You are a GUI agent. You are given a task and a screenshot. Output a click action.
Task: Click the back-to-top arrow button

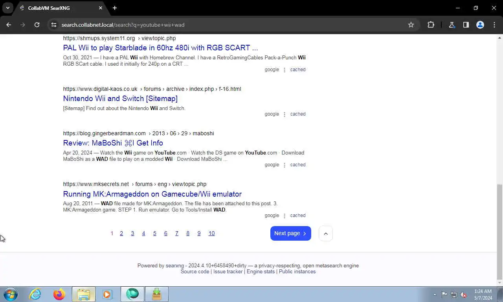tap(326, 234)
